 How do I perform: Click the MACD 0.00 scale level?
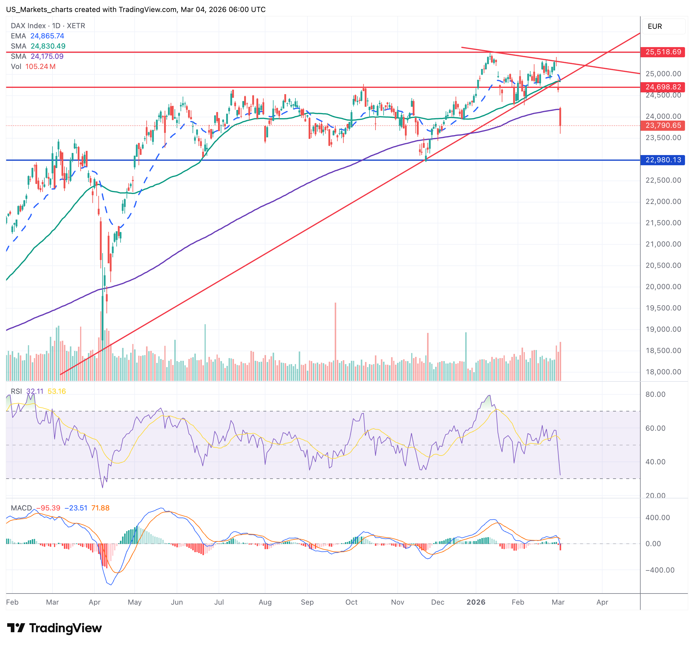653,544
